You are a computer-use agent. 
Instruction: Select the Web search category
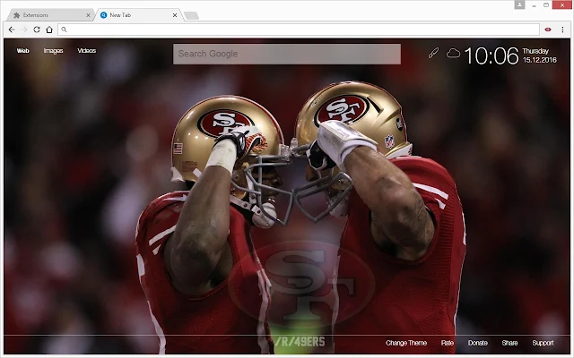click(22, 51)
